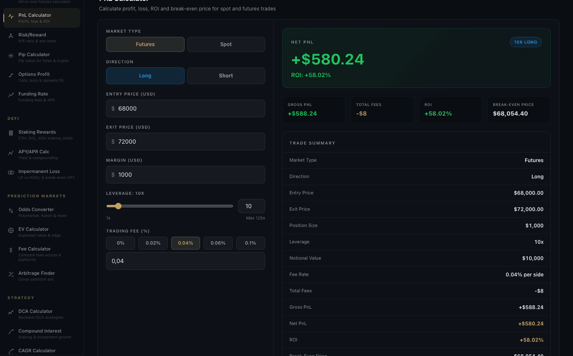Go to Impermanent Loss calculator
Viewport: 573px width, 356px height.
pos(42,174)
